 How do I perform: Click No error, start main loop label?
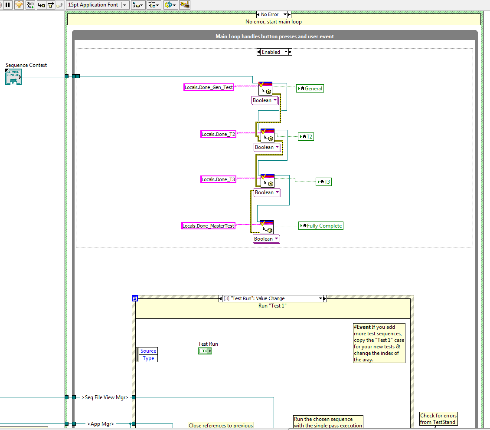[274, 22]
